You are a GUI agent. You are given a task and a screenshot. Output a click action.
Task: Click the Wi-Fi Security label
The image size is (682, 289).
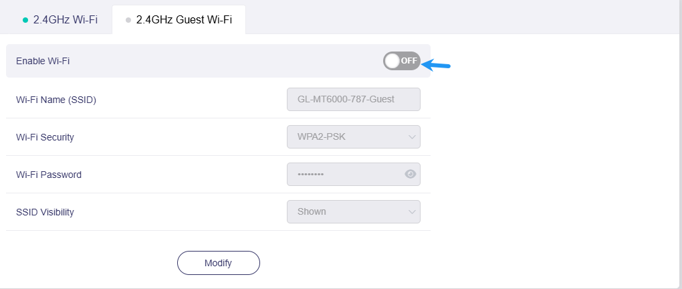[45, 137]
